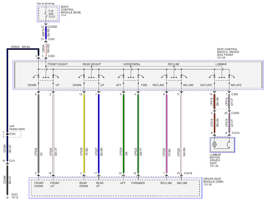Screen dimensions: 266x201
Task: Click the C311 connector label
Action: tap(12, 161)
